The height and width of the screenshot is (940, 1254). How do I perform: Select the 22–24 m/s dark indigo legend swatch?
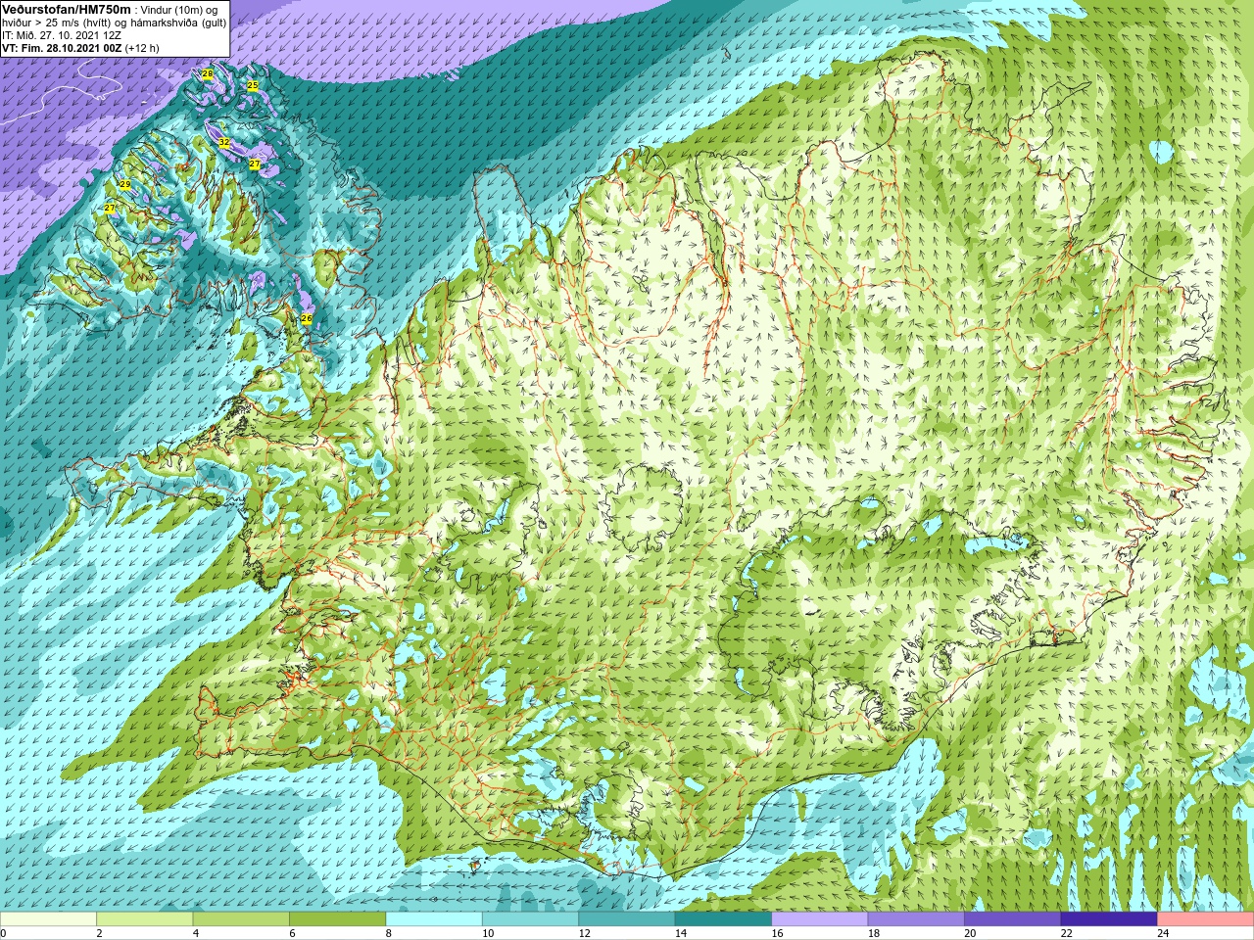1109,919
